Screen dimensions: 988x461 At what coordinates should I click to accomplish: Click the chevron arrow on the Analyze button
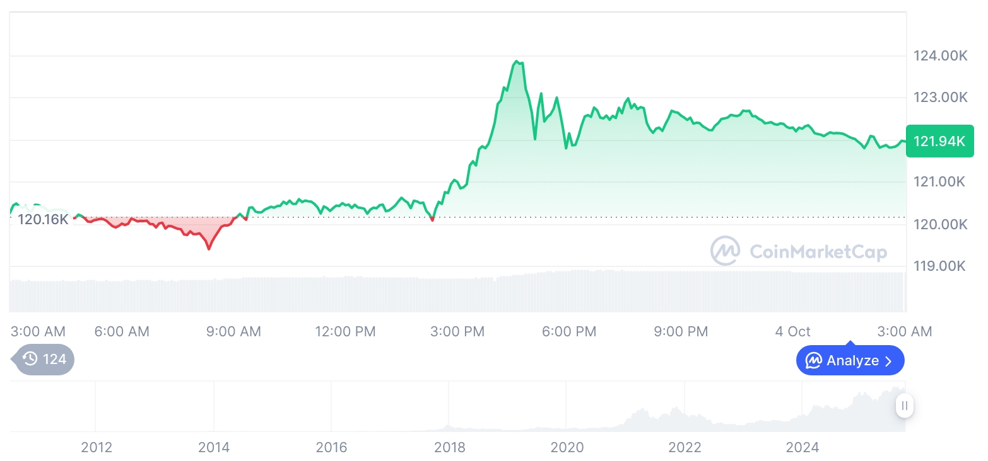coord(889,361)
